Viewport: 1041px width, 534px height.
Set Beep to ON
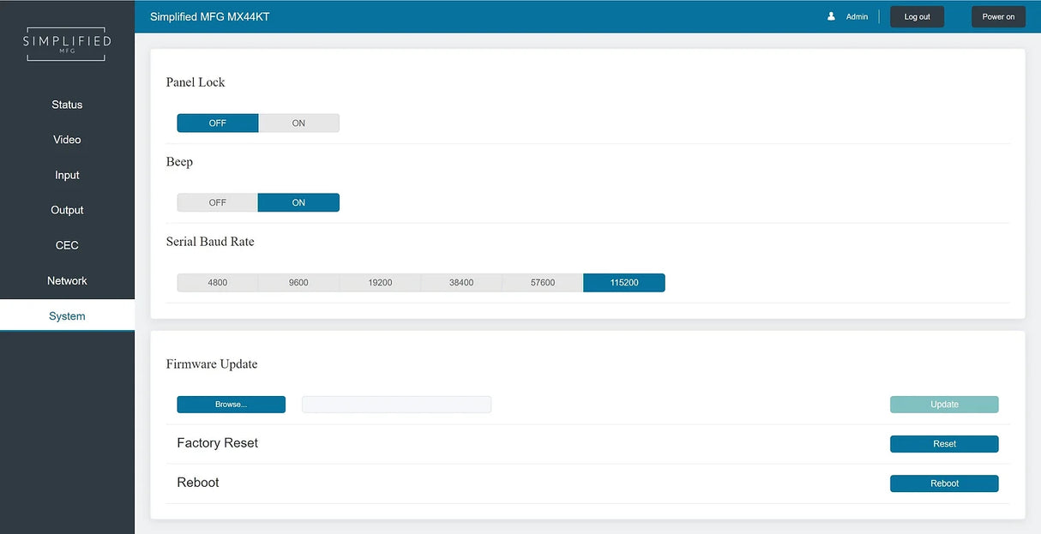click(x=298, y=203)
